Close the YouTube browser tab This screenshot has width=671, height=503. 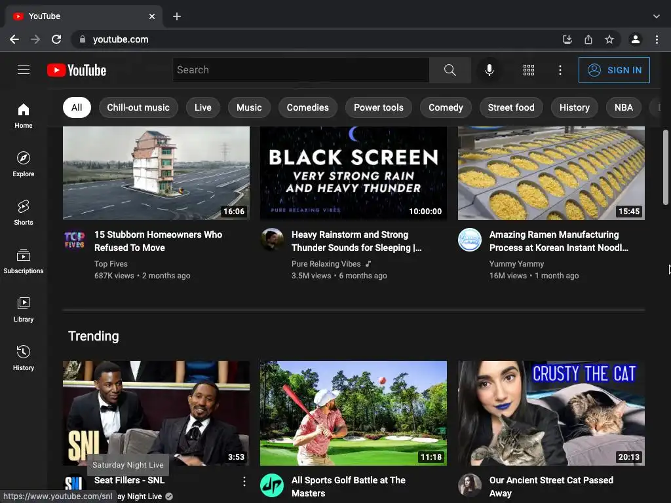click(x=152, y=16)
